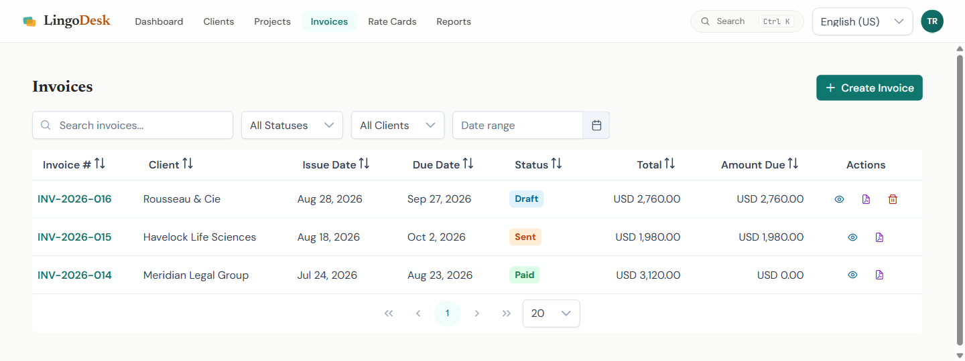Open invoice link INV-2026-015
The height and width of the screenshot is (361, 965).
[x=74, y=237]
